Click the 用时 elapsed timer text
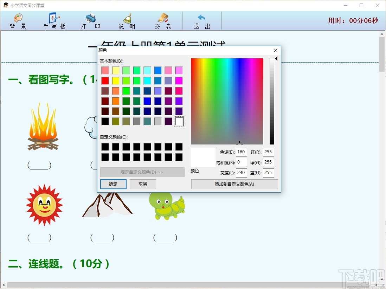 point(353,20)
